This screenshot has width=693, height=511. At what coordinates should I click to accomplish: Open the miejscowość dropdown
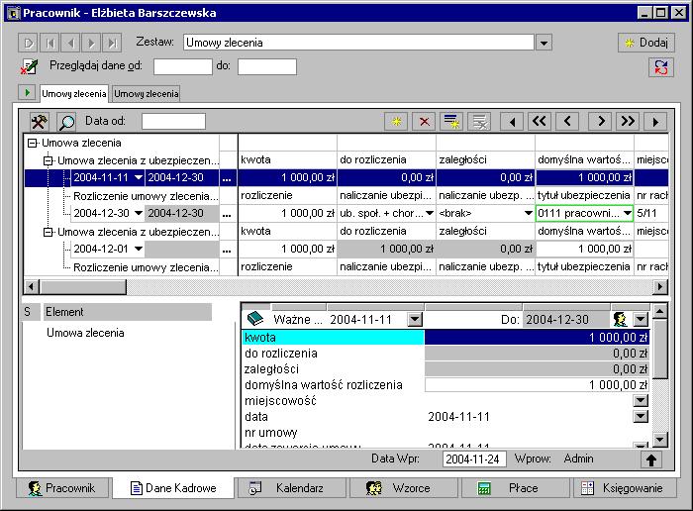point(641,400)
